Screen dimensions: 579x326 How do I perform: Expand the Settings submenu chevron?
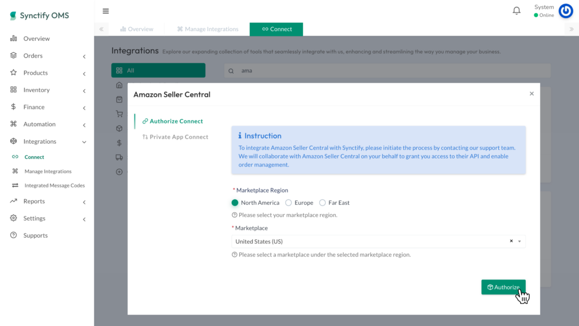tap(84, 219)
